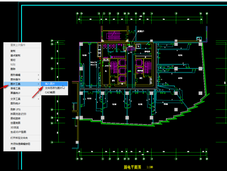The image size is (227, 171).
Task: Select CAD截图 from the submenu
Action: coord(54,92)
